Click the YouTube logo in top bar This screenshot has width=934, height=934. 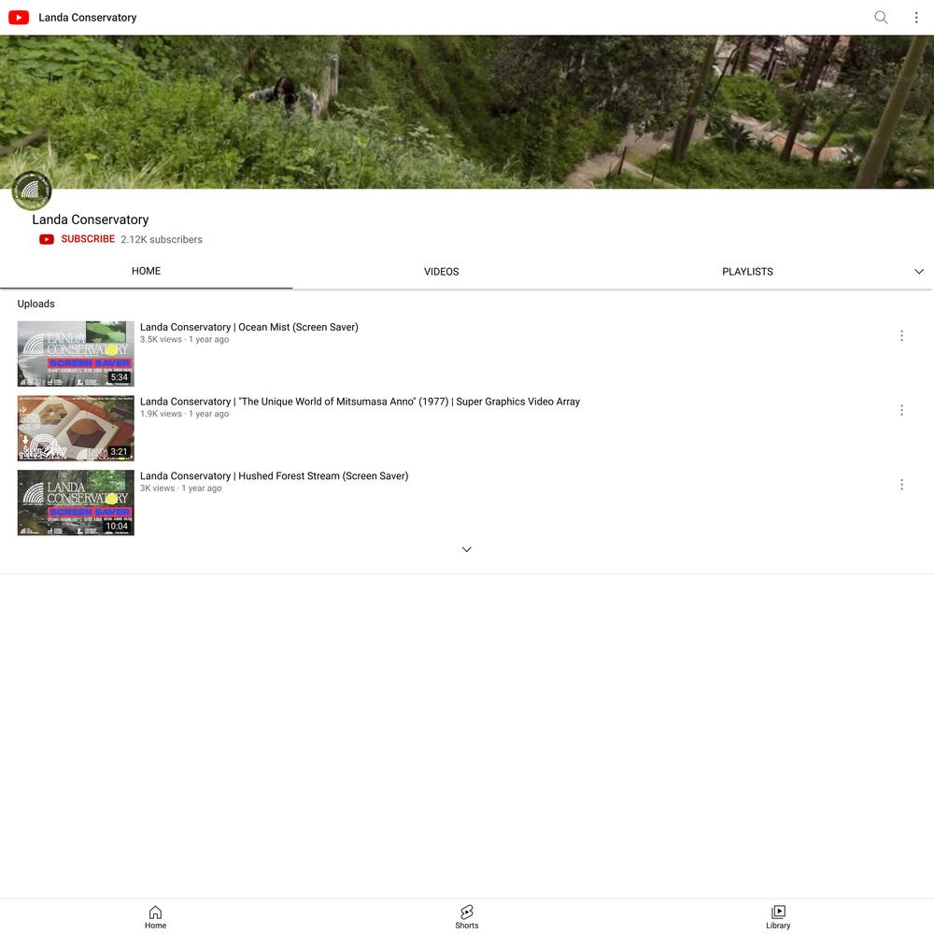click(19, 18)
